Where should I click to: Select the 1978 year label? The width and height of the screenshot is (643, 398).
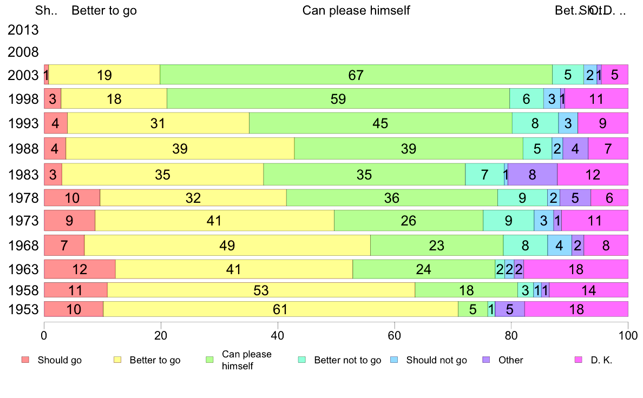pos(23,198)
